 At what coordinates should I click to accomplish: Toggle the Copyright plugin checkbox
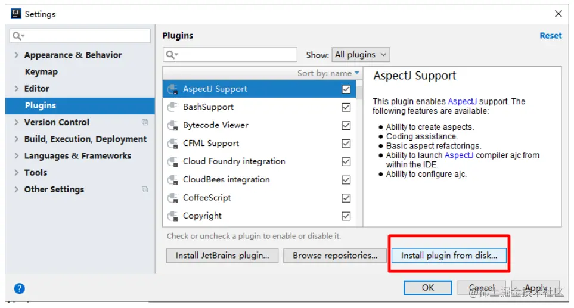346,216
